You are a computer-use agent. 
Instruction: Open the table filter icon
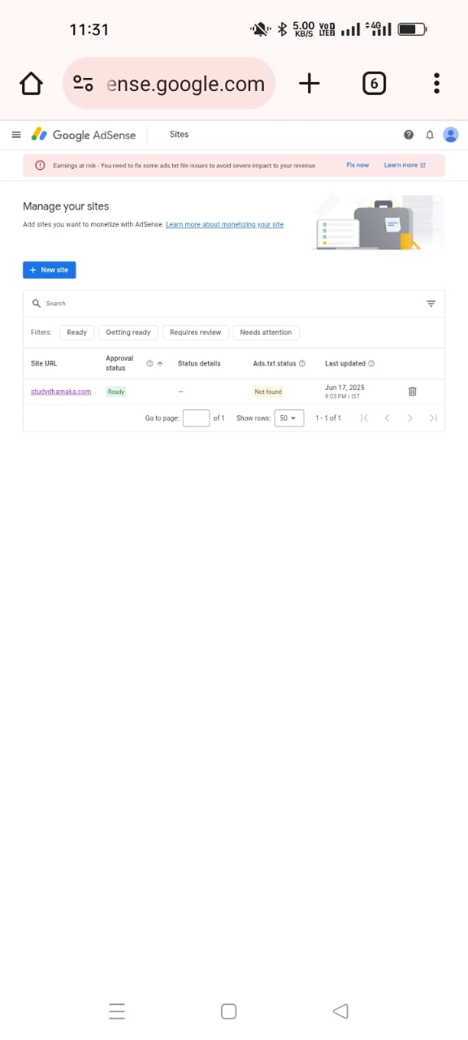(431, 303)
